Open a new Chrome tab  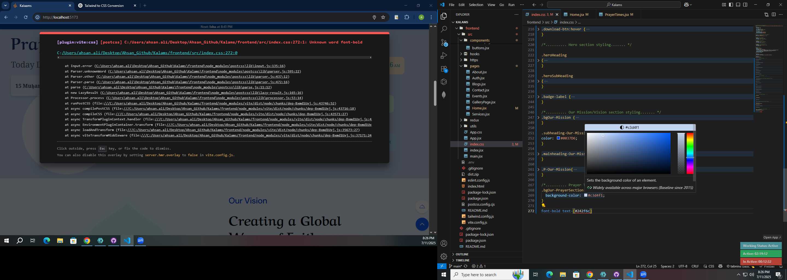tap(145, 5)
